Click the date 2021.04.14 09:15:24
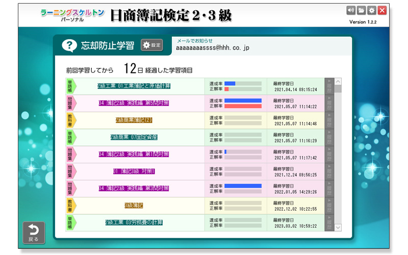The image size is (408, 255). coord(296,90)
